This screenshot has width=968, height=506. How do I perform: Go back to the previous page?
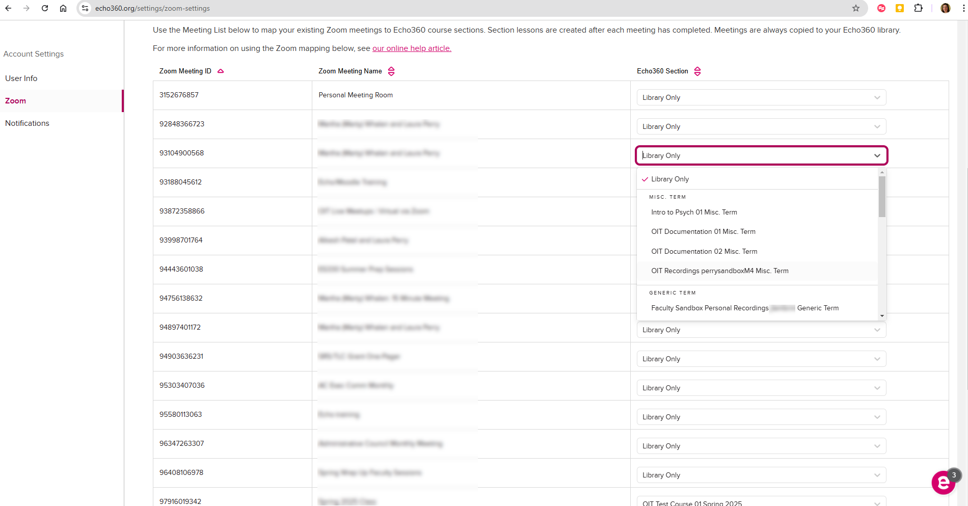(8, 8)
